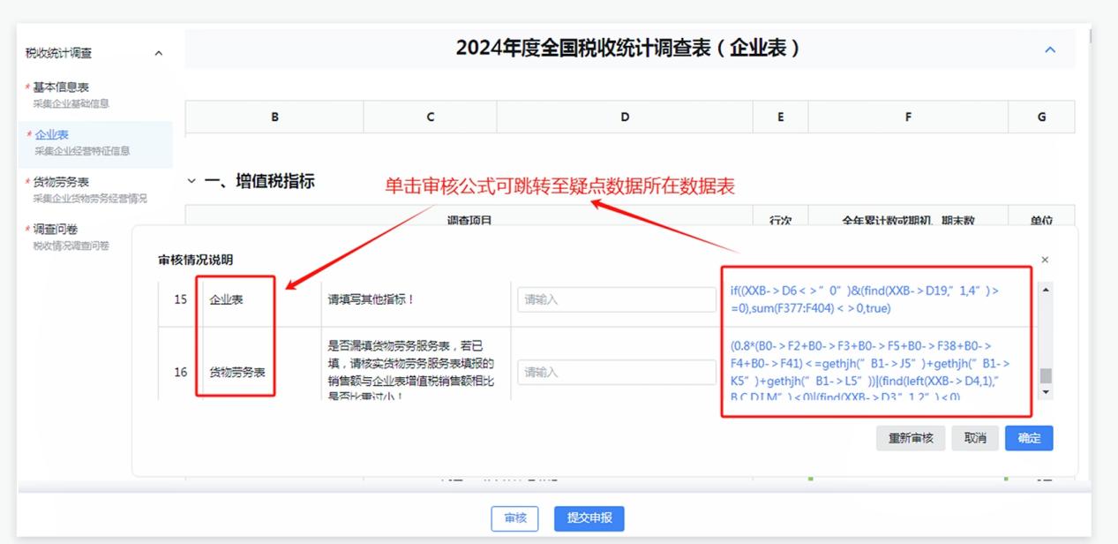Viewport: 1118px width, 544px height.
Task: Click the 2024年度全国税收统计调查表（企业表） heading
Action: (x=628, y=49)
